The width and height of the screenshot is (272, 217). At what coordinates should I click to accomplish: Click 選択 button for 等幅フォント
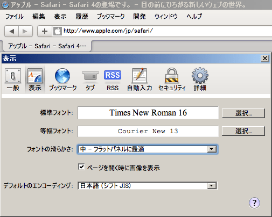pos(243,131)
